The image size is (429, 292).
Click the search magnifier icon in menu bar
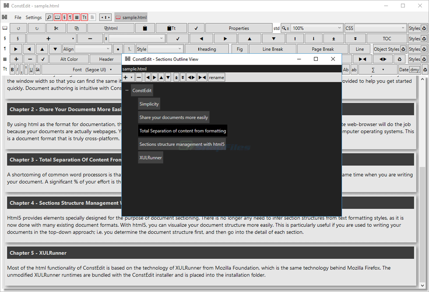pos(49,17)
